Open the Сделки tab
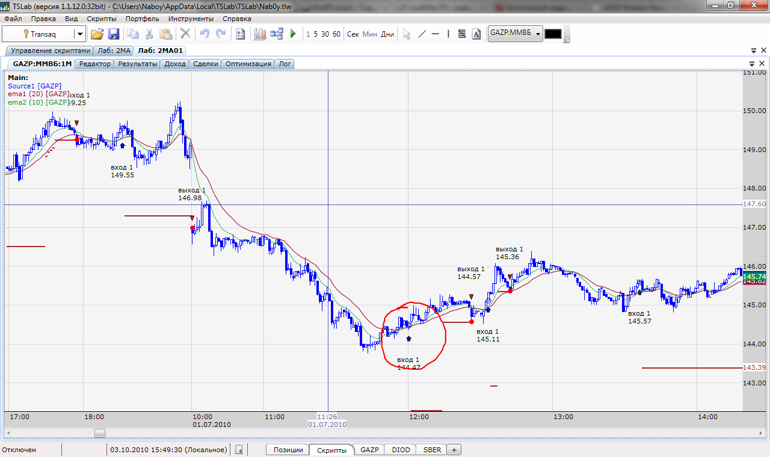 click(x=206, y=64)
